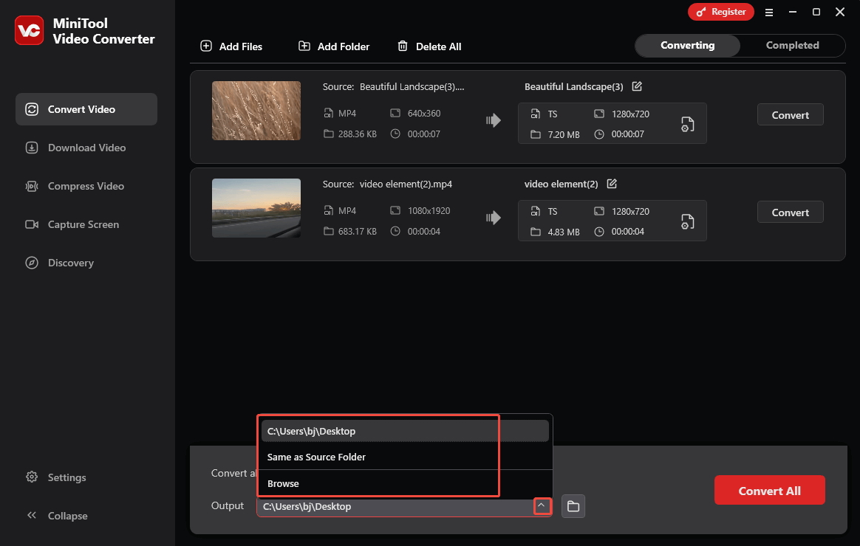Convert the Beautiful Landscape(3) video
The image size is (860, 546).
(790, 115)
